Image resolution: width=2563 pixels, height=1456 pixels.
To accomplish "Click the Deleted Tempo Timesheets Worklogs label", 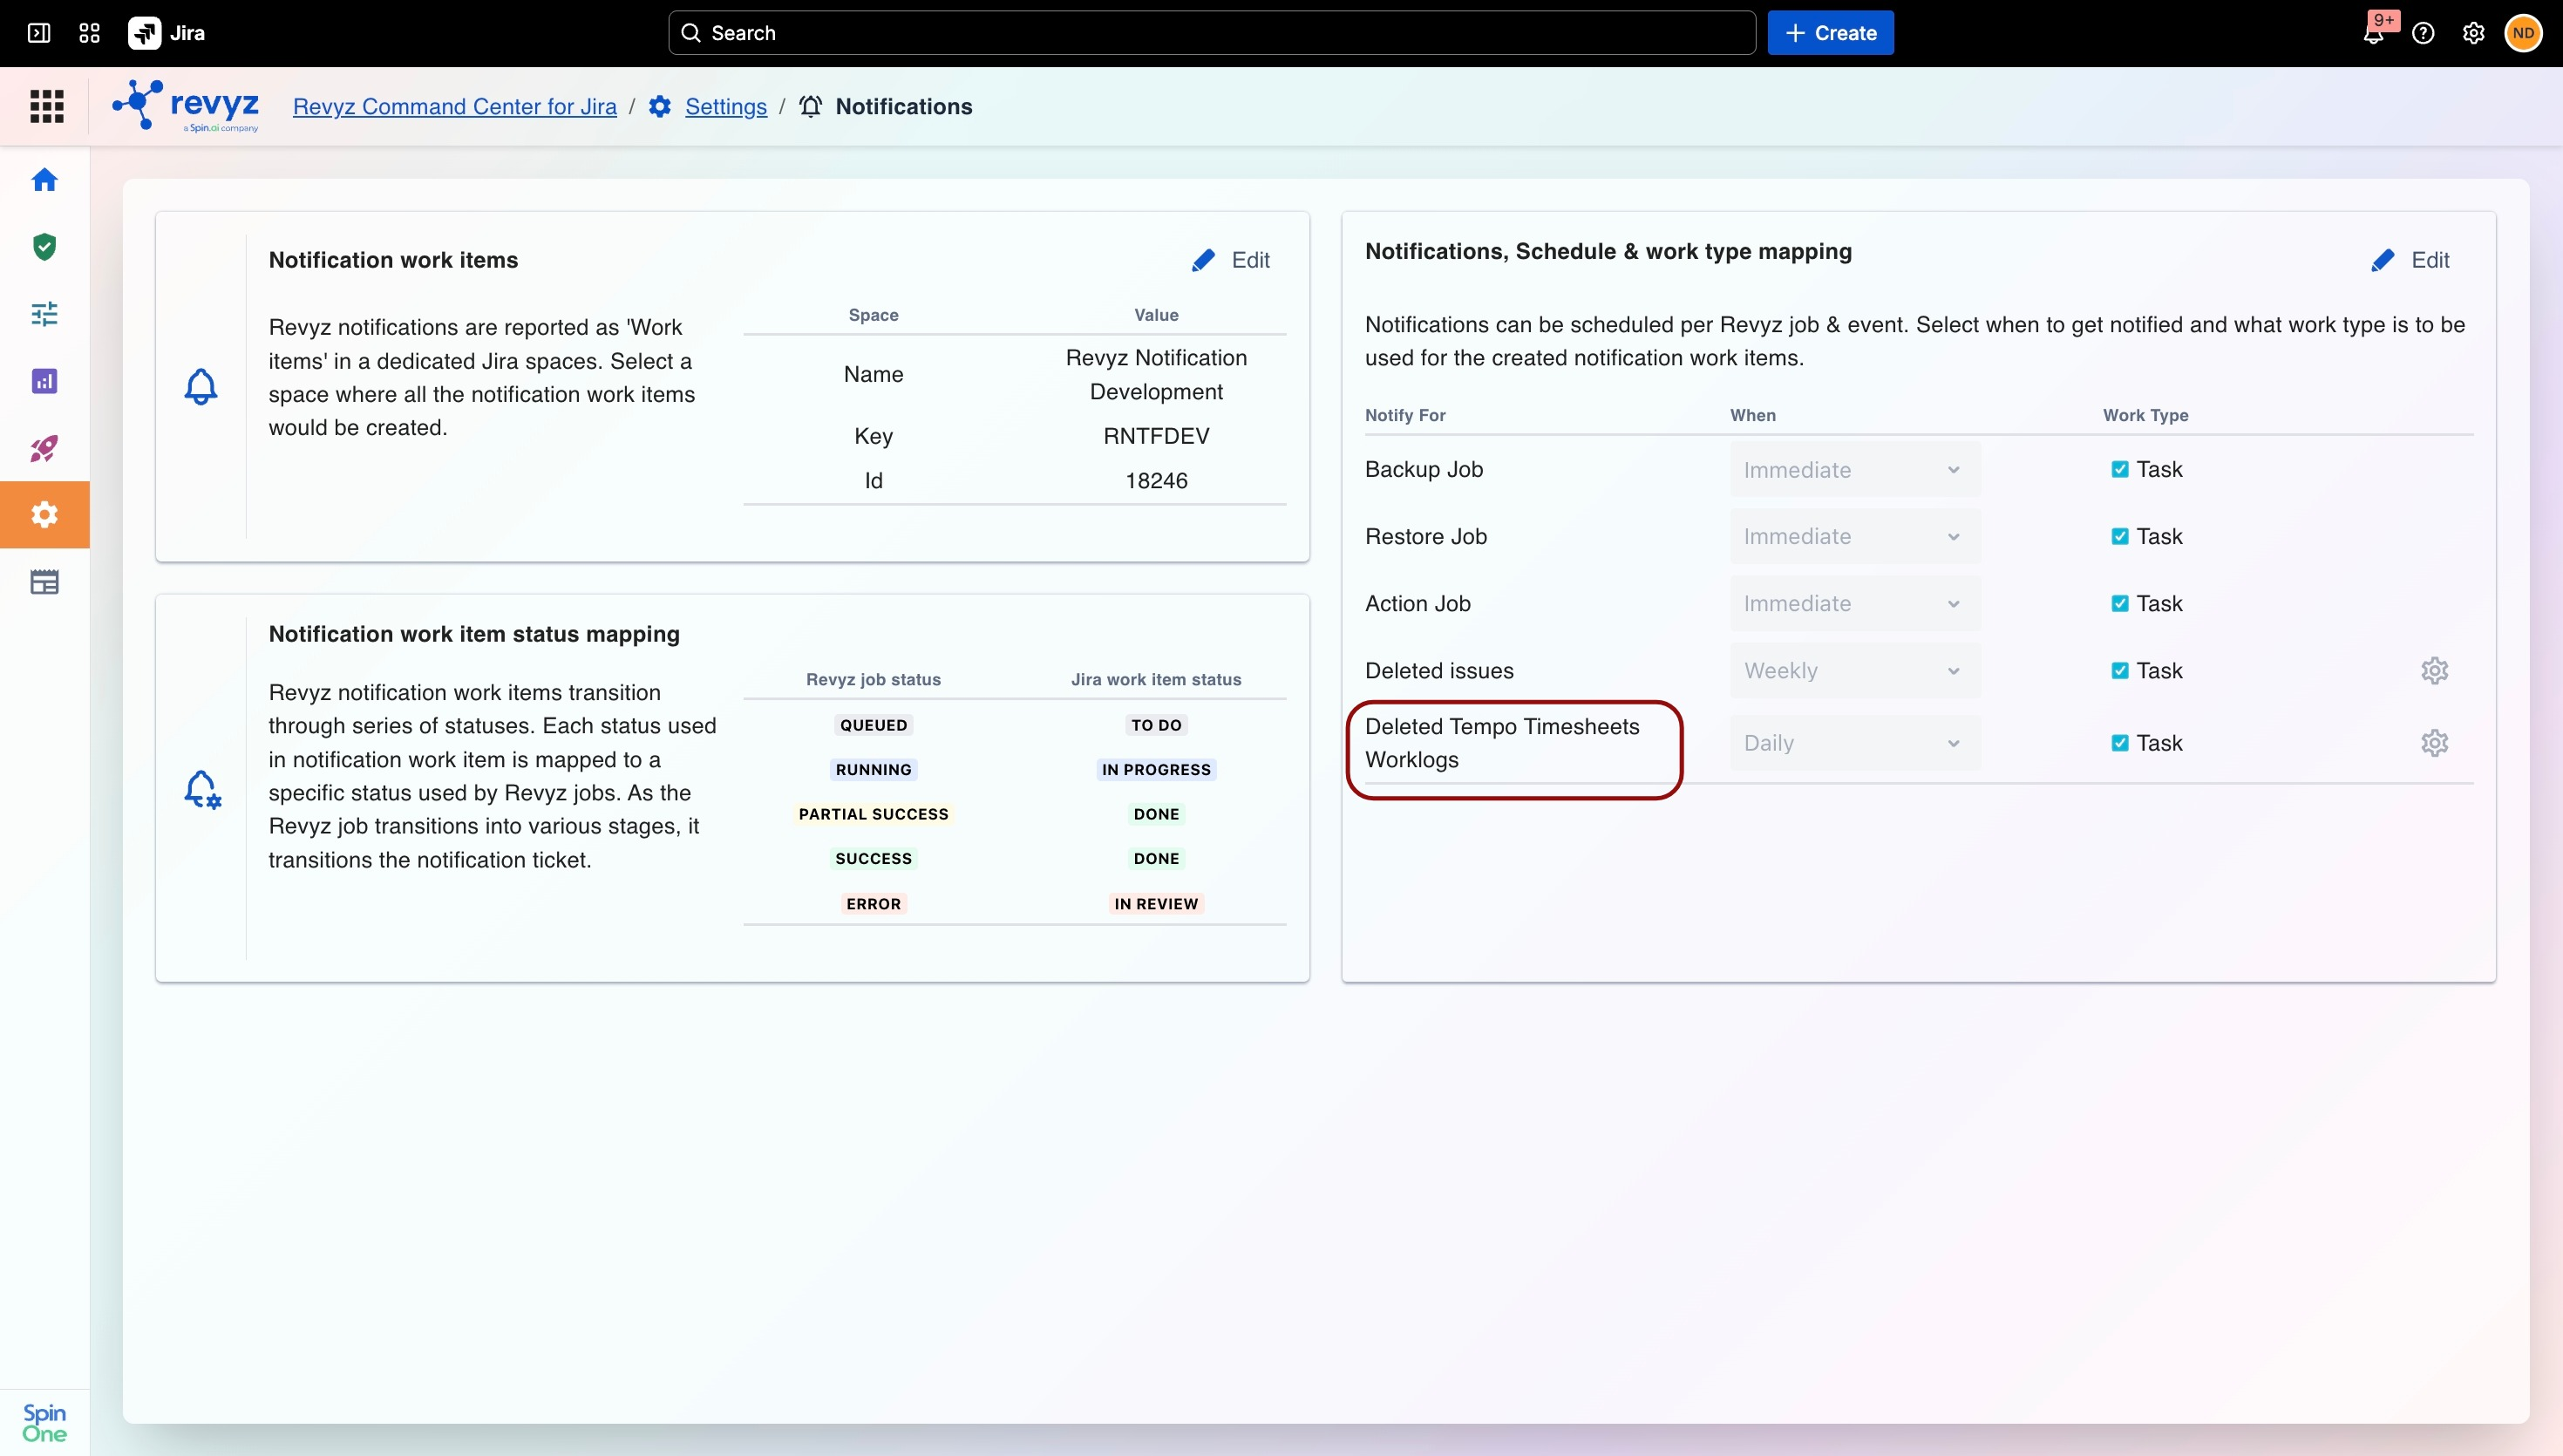I will (x=1502, y=743).
